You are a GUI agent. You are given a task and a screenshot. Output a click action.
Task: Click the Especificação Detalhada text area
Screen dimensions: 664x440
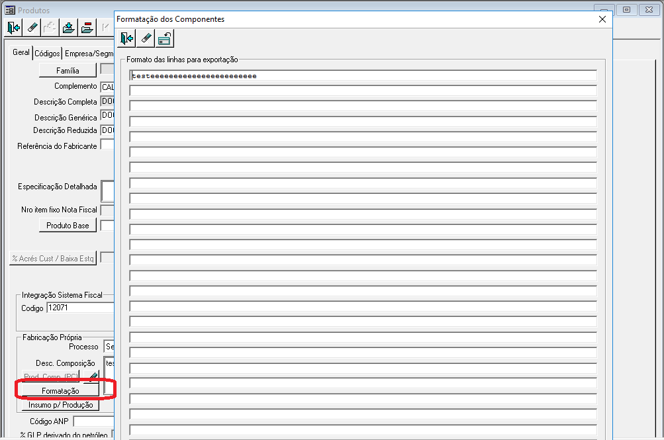point(108,191)
